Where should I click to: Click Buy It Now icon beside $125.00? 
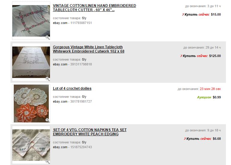tap(181, 56)
